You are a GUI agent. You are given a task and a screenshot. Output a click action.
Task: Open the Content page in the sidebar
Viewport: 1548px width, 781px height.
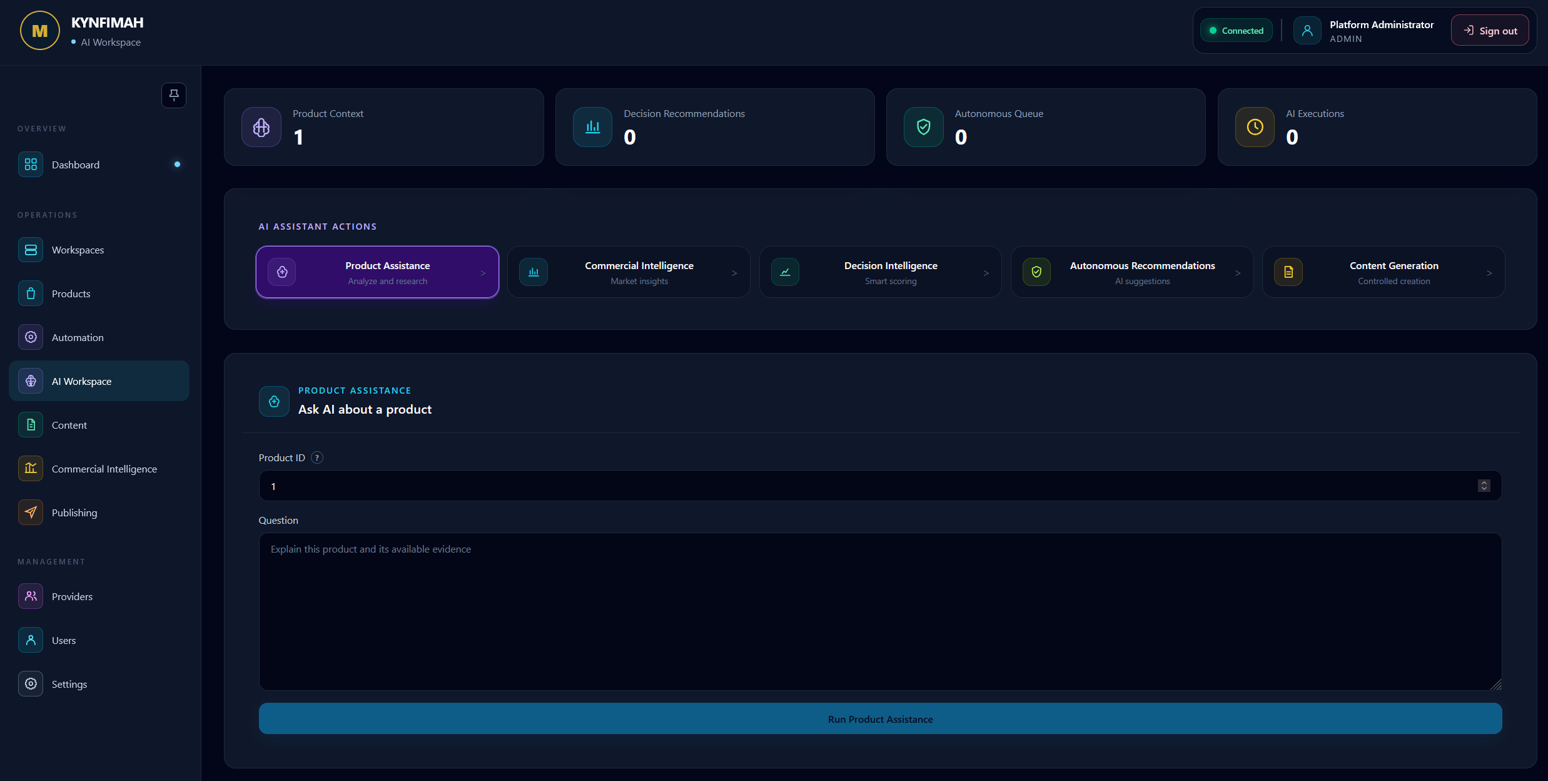[99, 425]
